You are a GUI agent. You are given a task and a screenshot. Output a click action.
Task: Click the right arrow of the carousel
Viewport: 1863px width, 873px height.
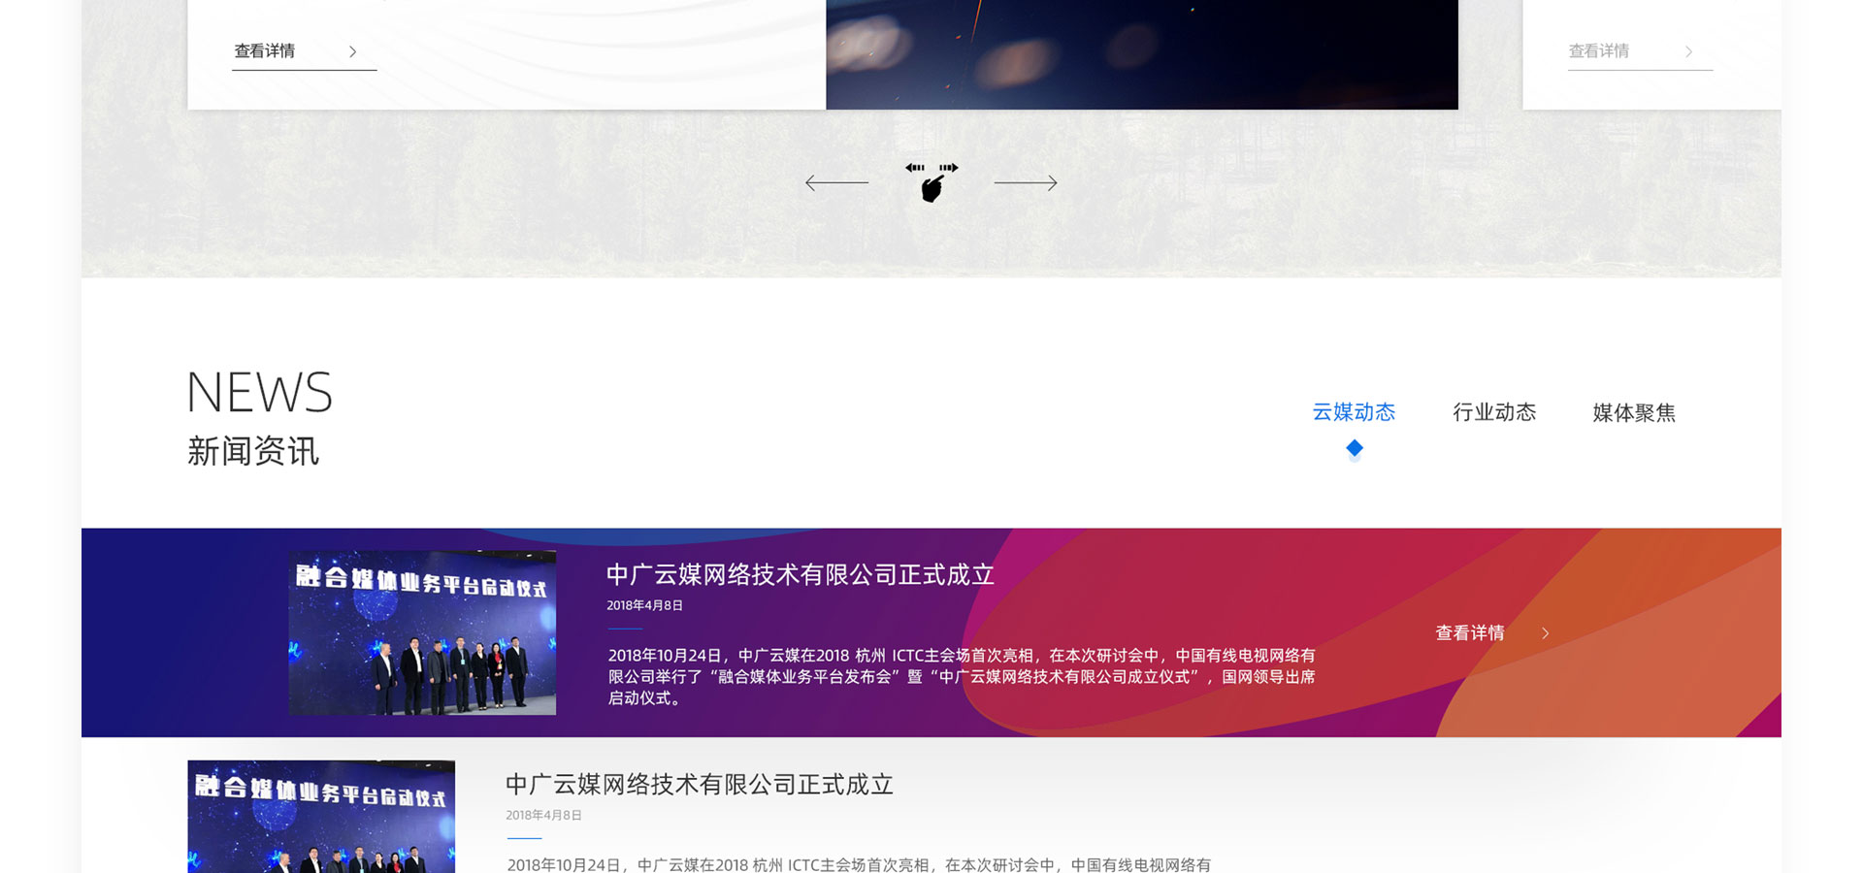(x=1026, y=182)
